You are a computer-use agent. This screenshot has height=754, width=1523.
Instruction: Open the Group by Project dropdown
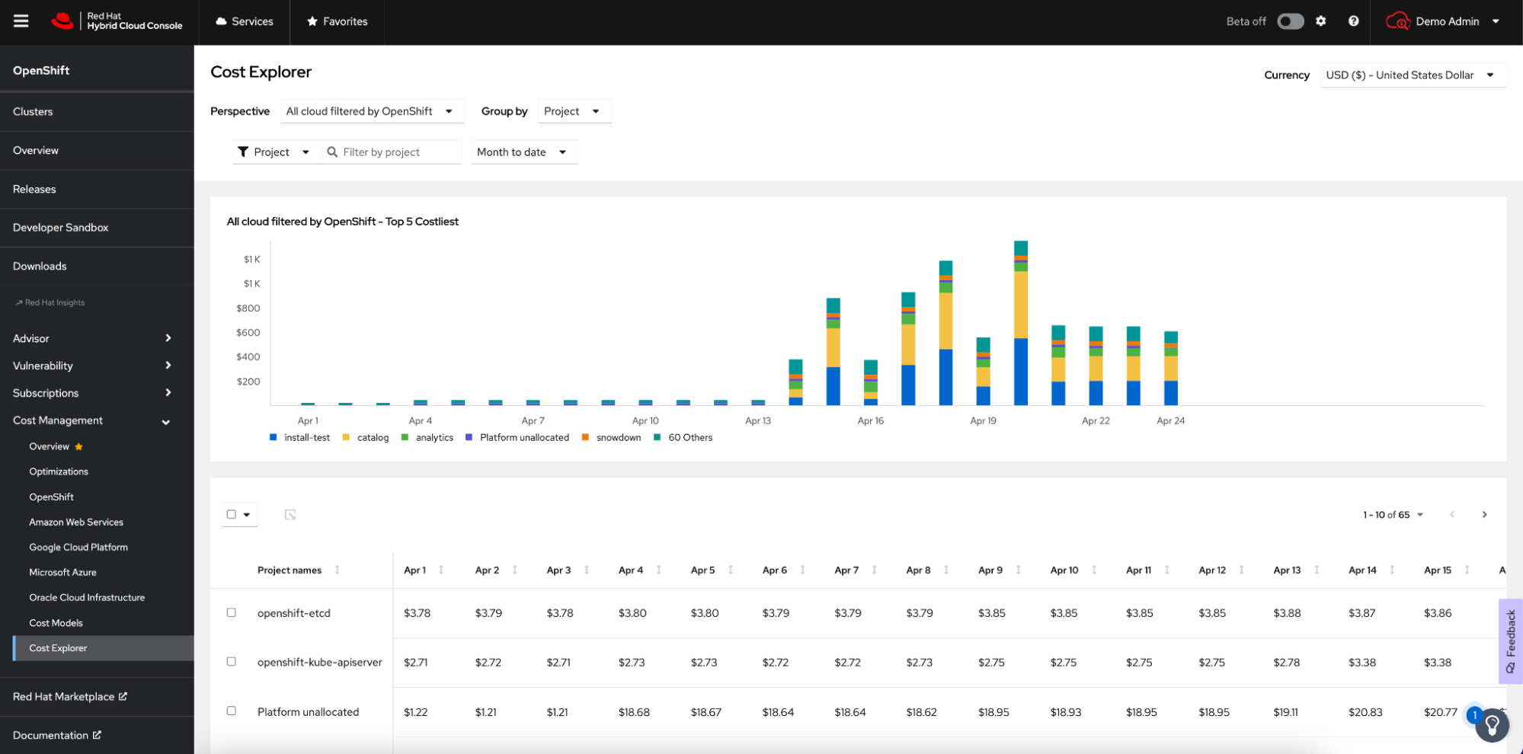574,111
